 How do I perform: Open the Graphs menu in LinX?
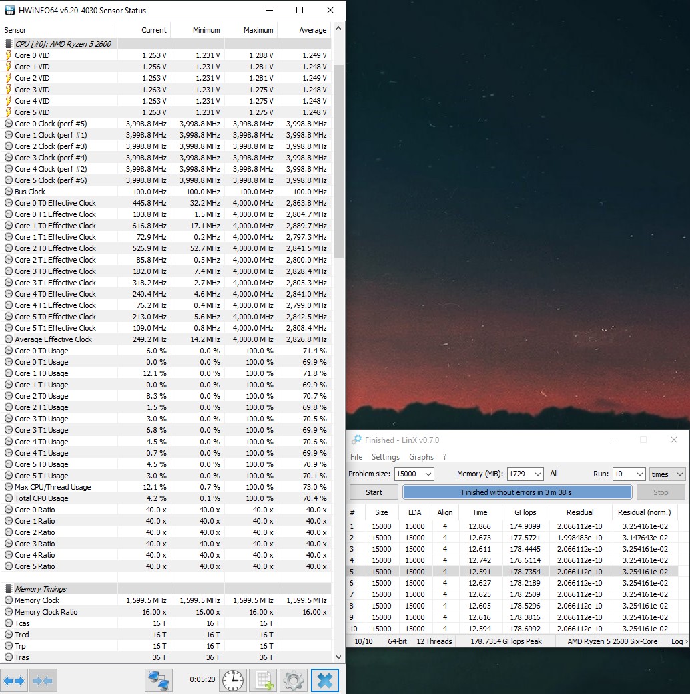[x=421, y=456]
